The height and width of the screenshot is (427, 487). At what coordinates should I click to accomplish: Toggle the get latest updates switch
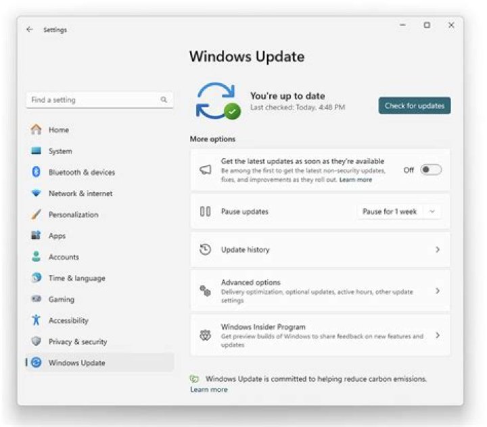pos(431,170)
